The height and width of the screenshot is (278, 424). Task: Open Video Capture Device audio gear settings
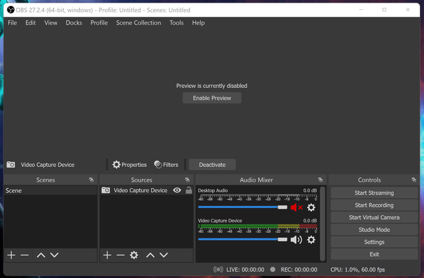pos(311,240)
